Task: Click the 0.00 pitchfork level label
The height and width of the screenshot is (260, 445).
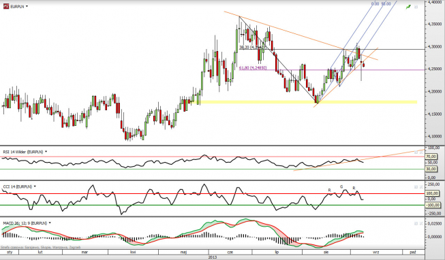Action: [x=375, y=3]
